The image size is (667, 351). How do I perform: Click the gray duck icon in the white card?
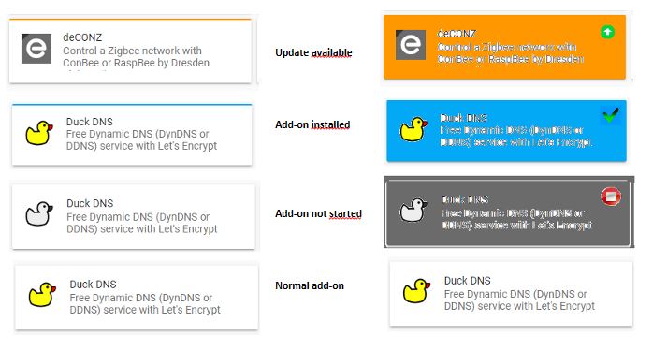(39, 214)
